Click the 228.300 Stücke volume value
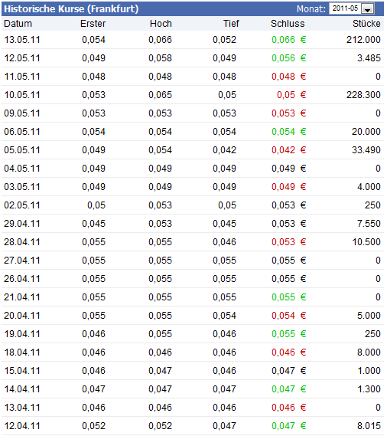Image resolution: width=387 pixels, height=436 pixels. (363, 95)
